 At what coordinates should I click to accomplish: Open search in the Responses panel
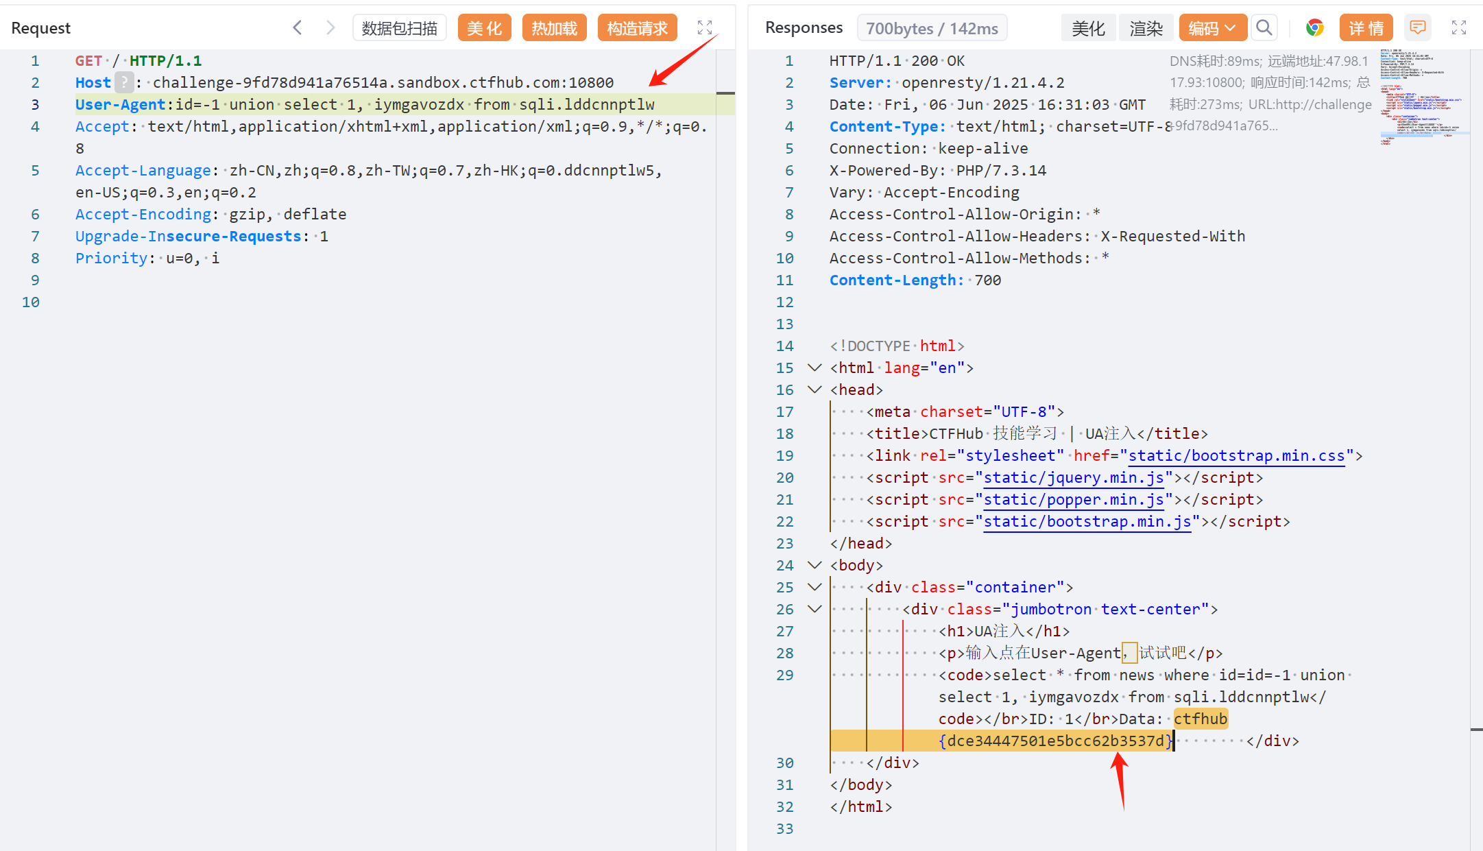(1264, 27)
